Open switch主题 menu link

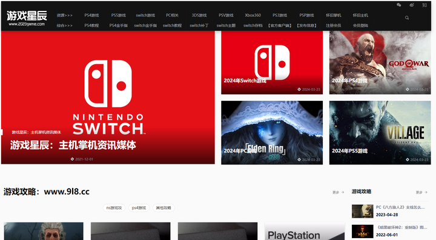point(226,25)
